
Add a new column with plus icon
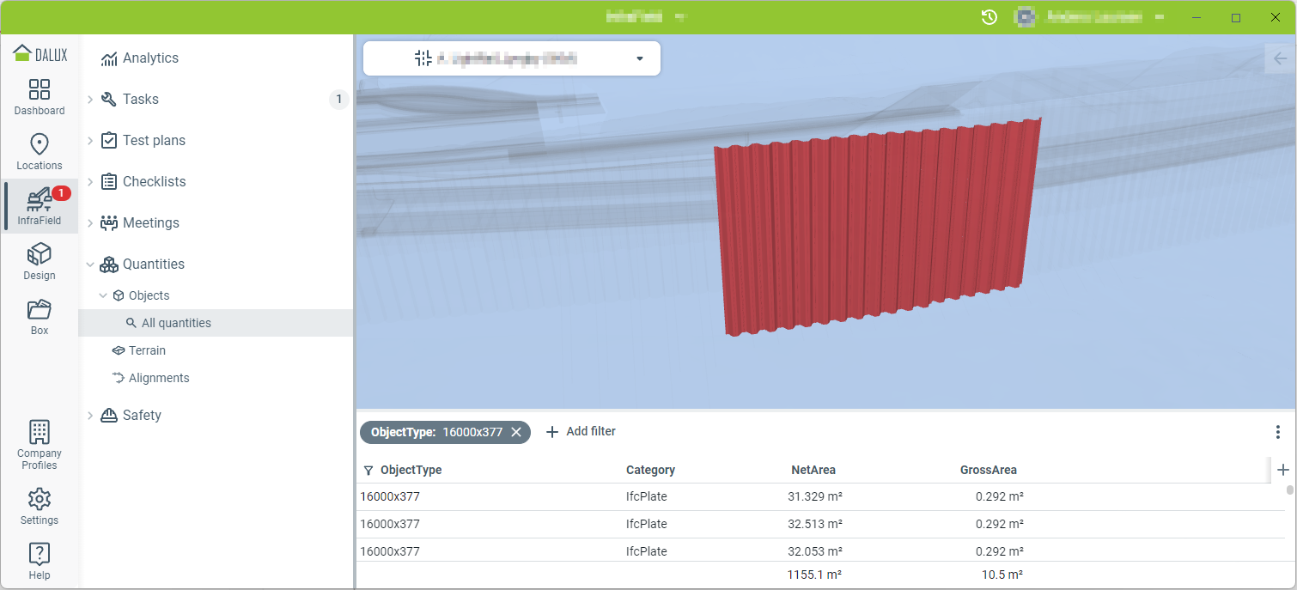click(1283, 470)
